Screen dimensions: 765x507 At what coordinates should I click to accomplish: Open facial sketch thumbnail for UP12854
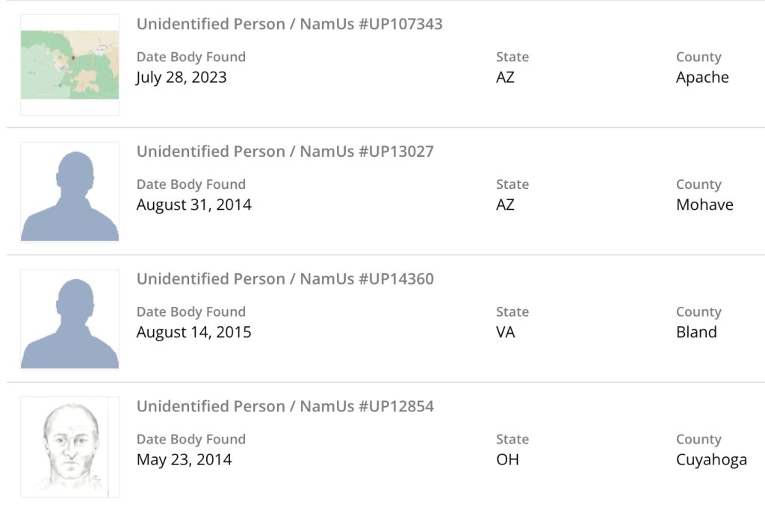tap(69, 447)
